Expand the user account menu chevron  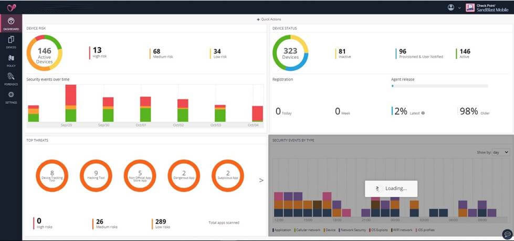[x=459, y=8]
